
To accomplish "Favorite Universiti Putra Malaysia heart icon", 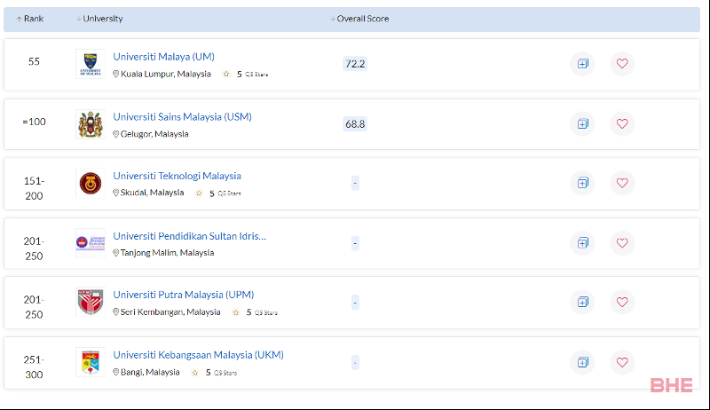I will point(622,302).
